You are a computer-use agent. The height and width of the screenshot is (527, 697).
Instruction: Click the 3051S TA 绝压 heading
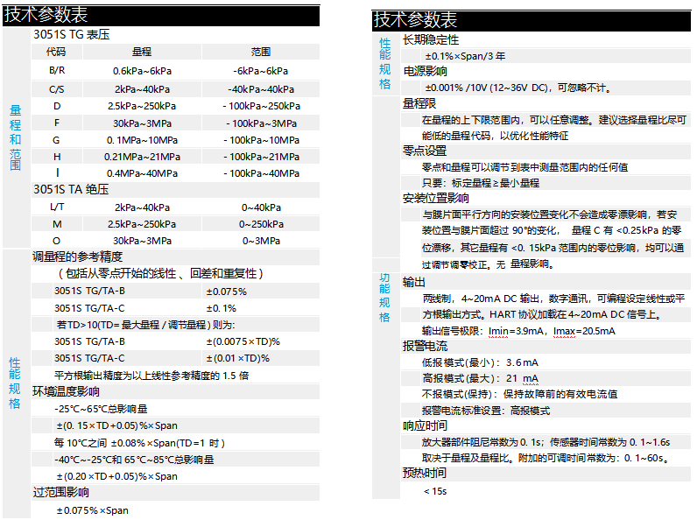[71, 189]
